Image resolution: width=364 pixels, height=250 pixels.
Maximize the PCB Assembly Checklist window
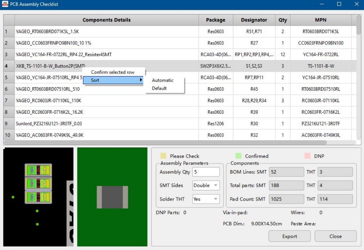pos(339,4)
